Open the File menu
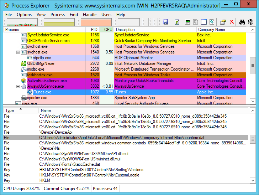The height and width of the screenshot is (195, 259). pyautogui.click(x=9, y=15)
